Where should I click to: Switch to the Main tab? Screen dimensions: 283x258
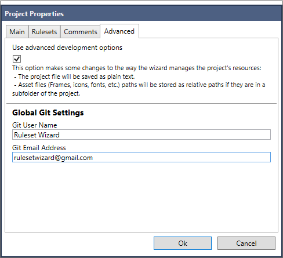(x=17, y=31)
